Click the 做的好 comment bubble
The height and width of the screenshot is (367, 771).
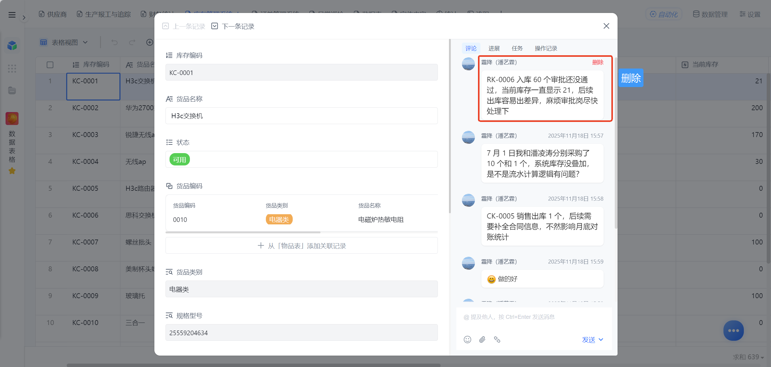542,279
